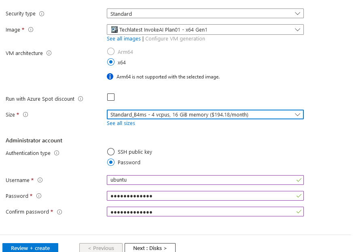Click the blue Arm64 not supported info icon

point(110,76)
